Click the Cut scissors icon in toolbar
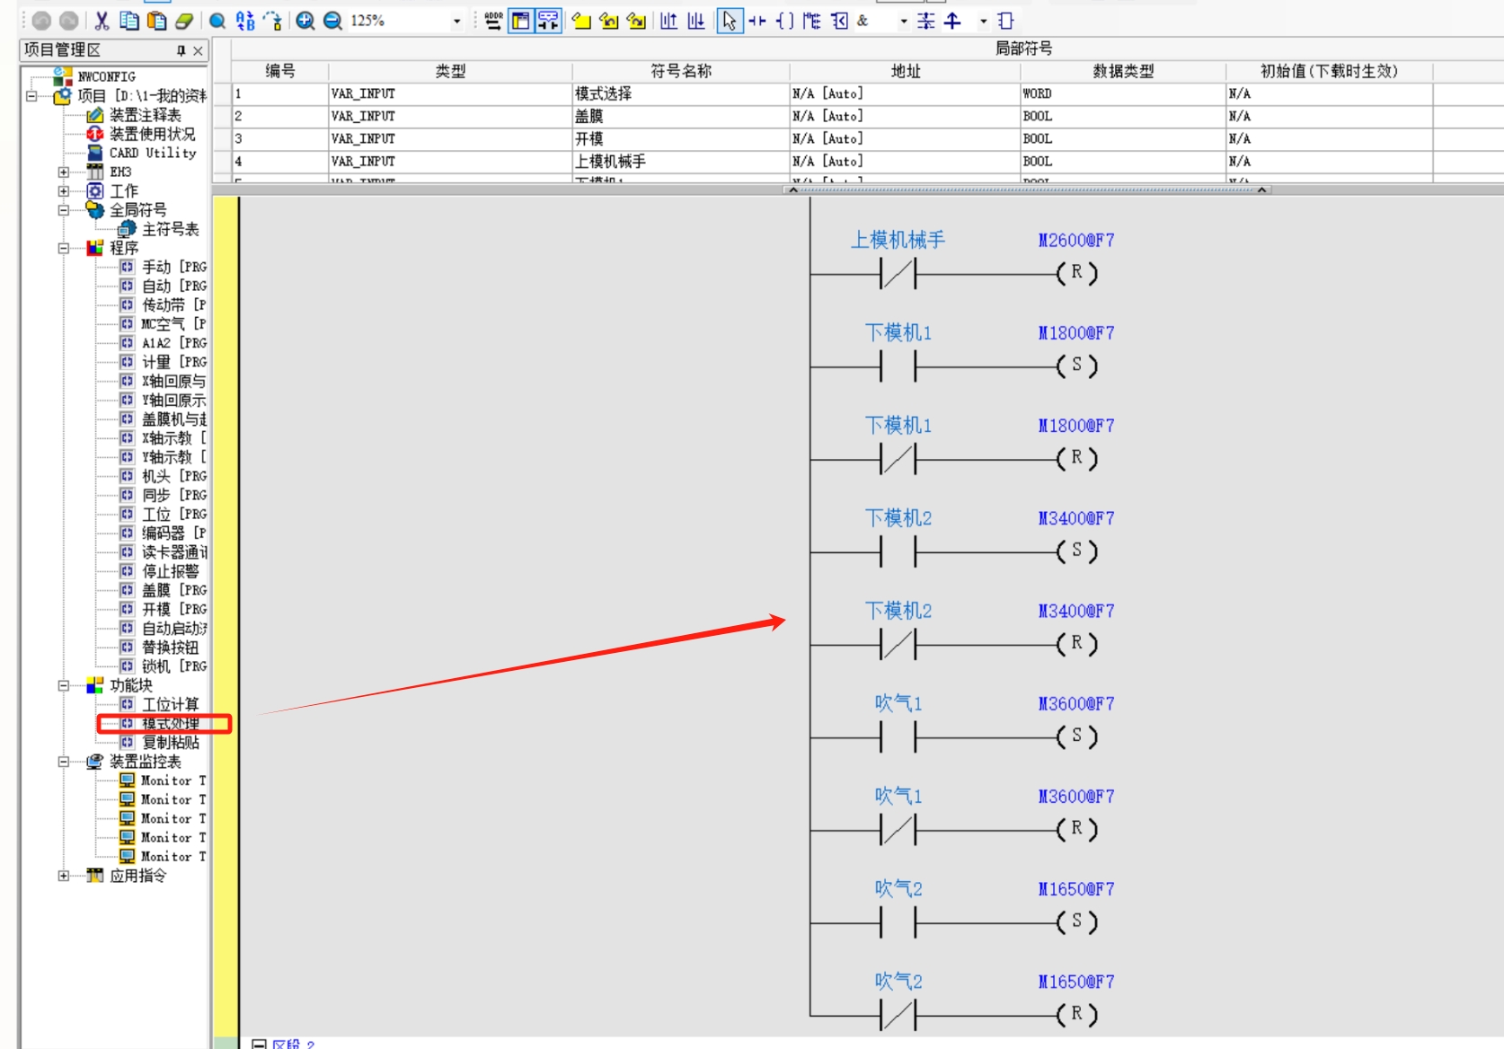 pyautogui.click(x=102, y=21)
